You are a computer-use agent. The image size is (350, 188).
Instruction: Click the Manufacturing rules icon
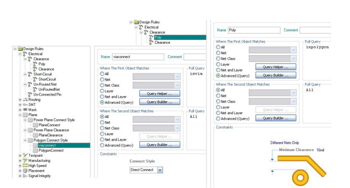tap(25, 160)
